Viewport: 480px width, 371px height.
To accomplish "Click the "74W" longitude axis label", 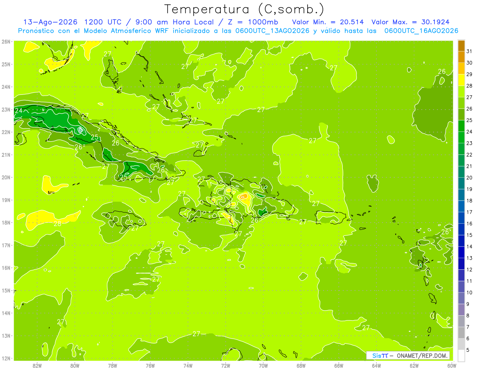I will pyautogui.click(x=188, y=365).
